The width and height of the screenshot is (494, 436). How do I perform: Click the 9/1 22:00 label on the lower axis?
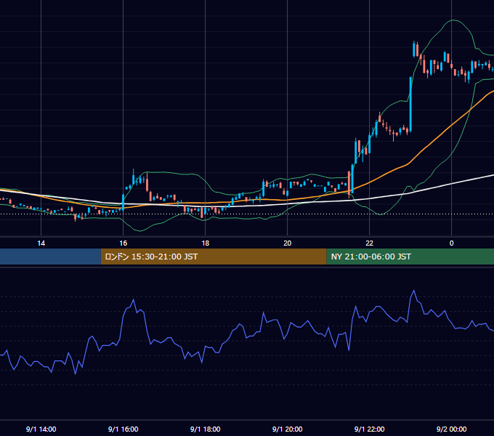369,429
